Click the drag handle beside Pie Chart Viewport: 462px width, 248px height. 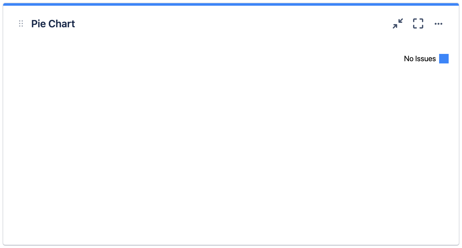(x=21, y=24)
